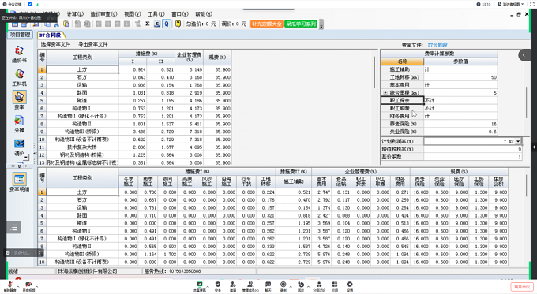
Task: Open the 调价 sidebar icon
Action: (x=19, y=147)
